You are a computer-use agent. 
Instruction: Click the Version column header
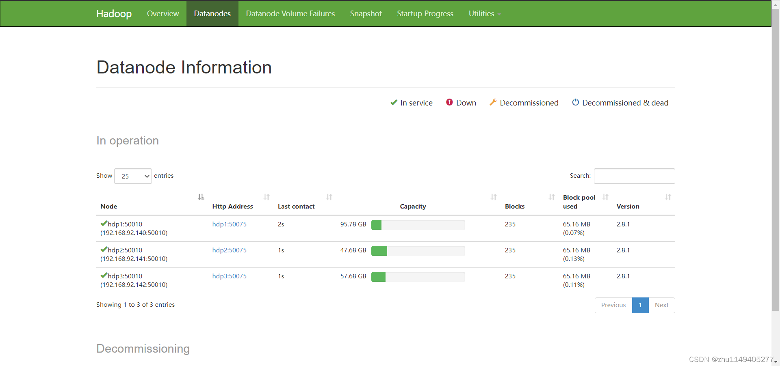(628, 207)
